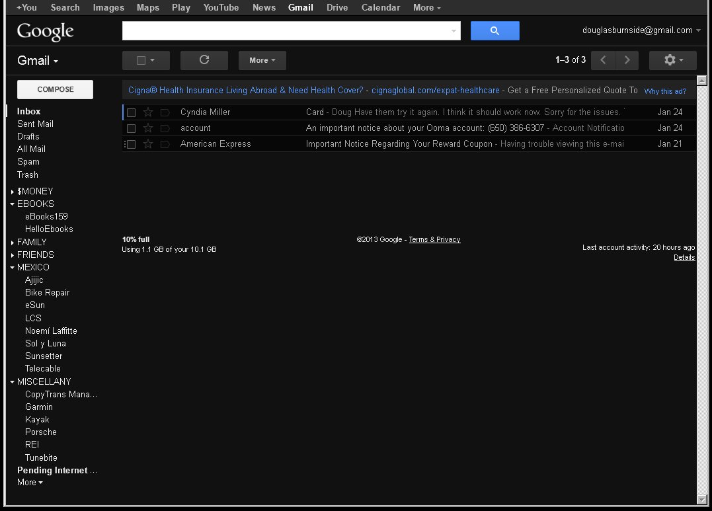This screenshot has width=712, height=511.
Task: Open the Porsche label
Action: [41, 432]
